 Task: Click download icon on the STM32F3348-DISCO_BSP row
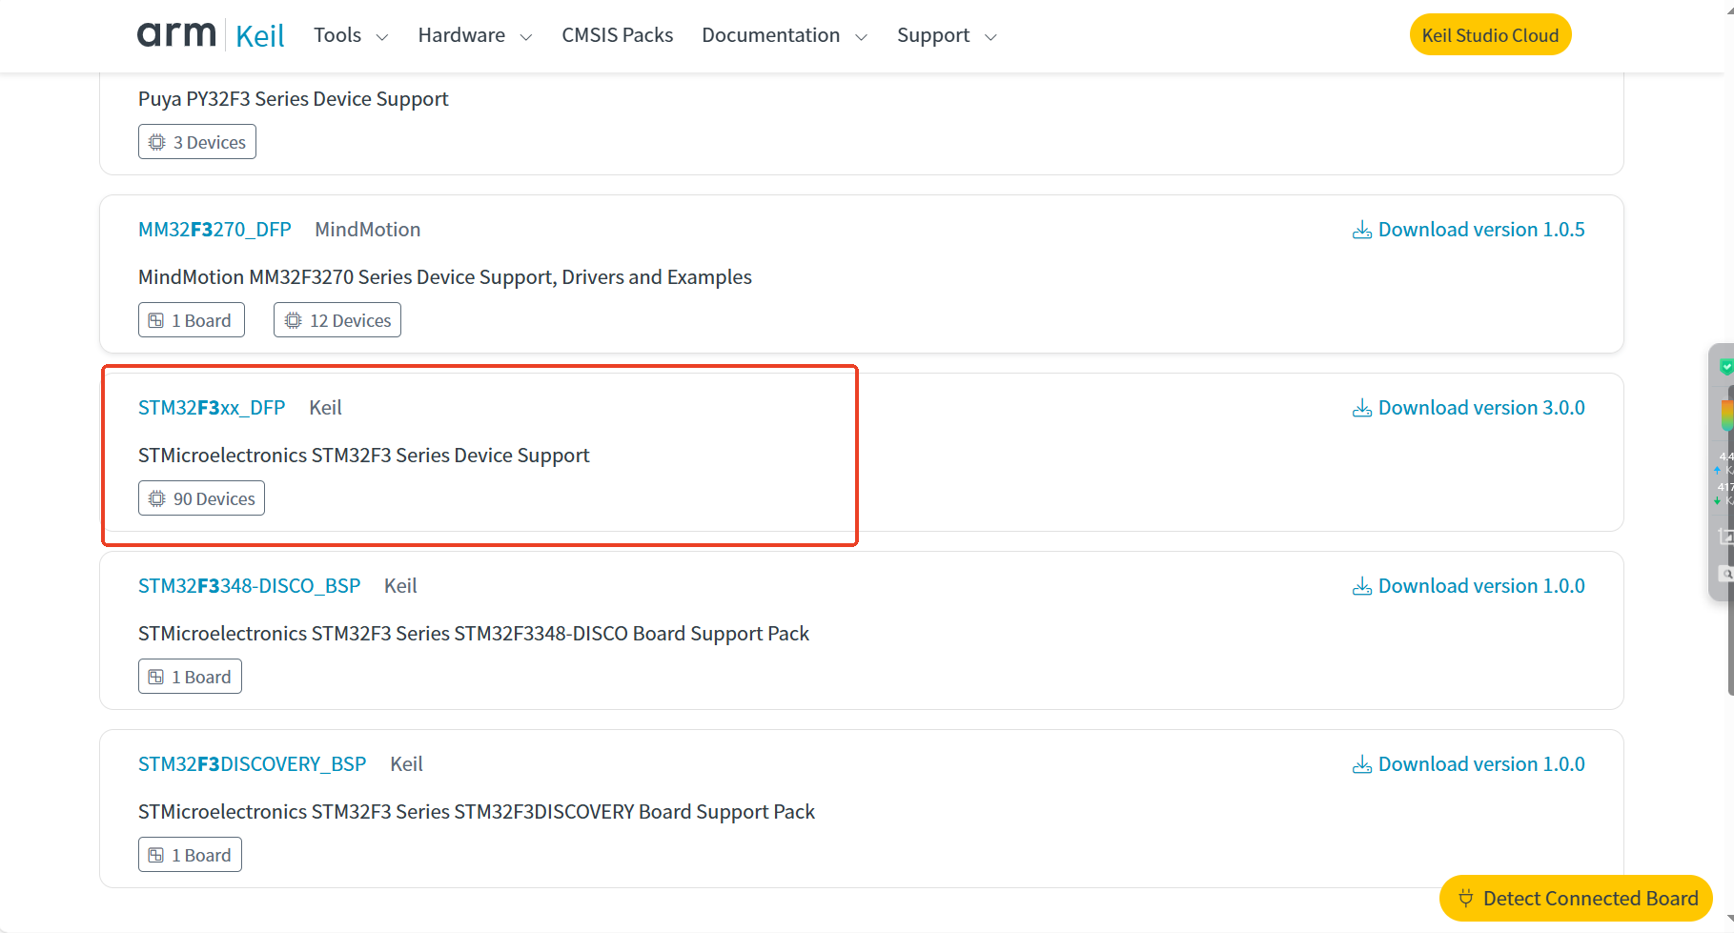click(x=1362, y=586)
